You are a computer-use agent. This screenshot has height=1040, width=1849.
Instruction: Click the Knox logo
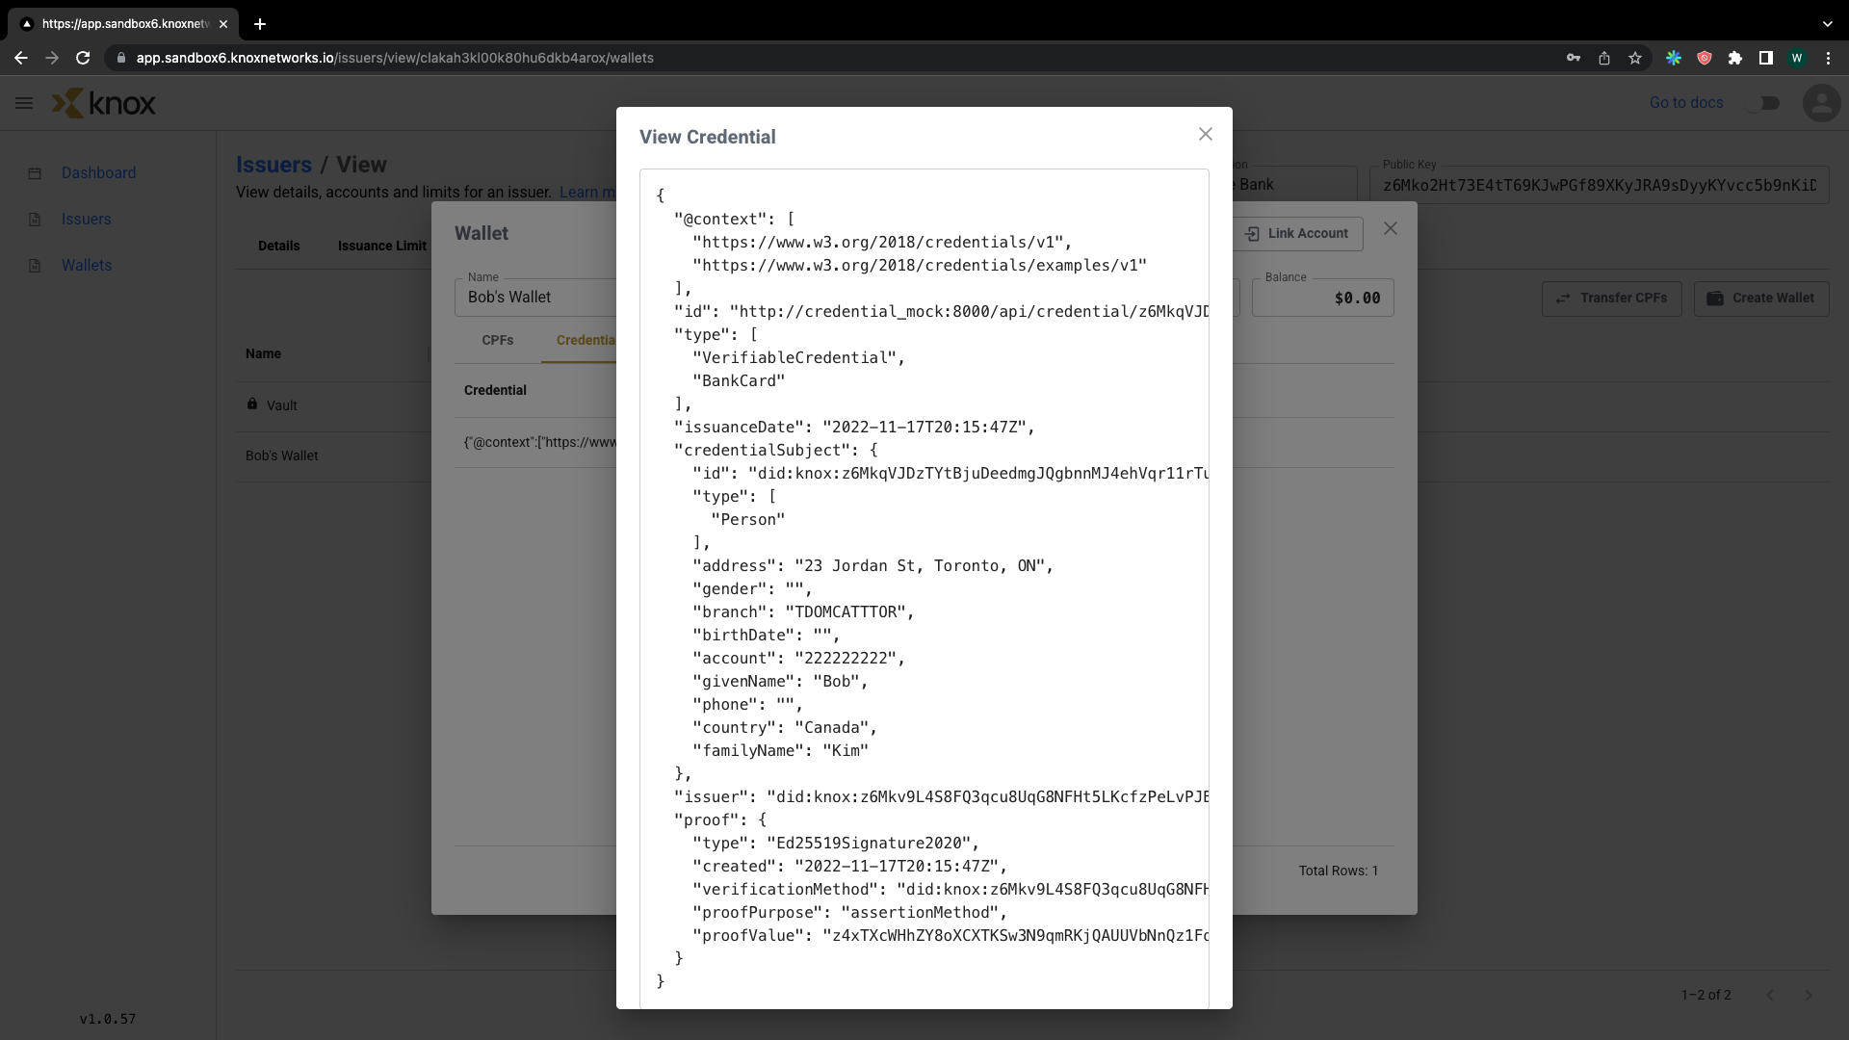[103, 103]
